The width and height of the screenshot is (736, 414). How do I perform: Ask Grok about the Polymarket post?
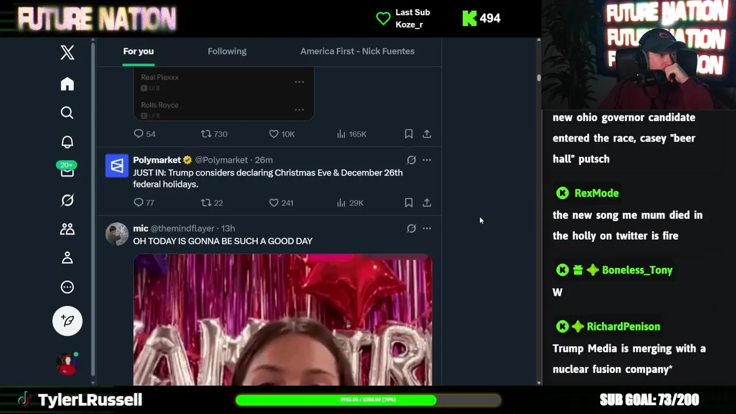[411, 160]
